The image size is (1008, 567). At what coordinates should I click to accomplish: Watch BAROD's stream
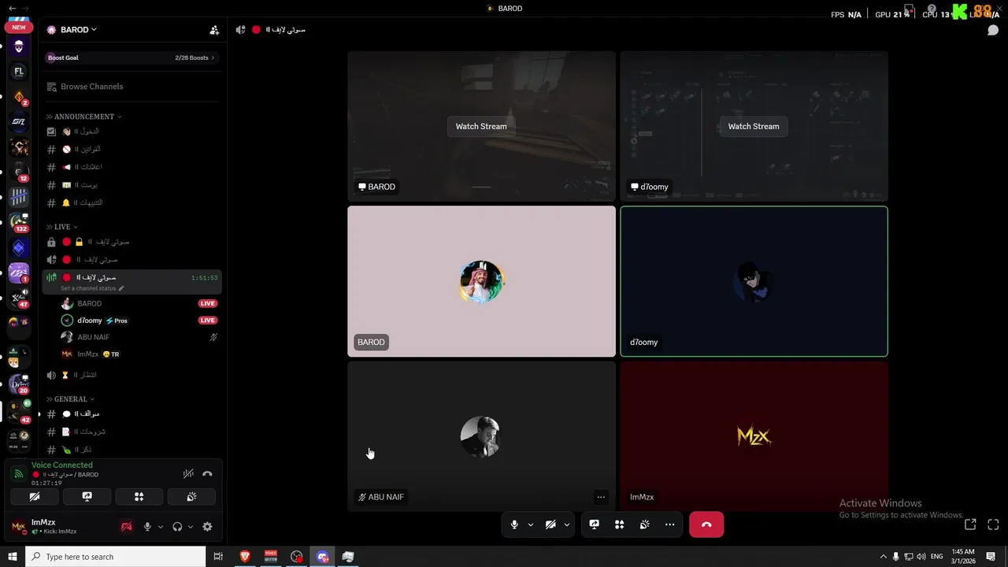(481, 126)
